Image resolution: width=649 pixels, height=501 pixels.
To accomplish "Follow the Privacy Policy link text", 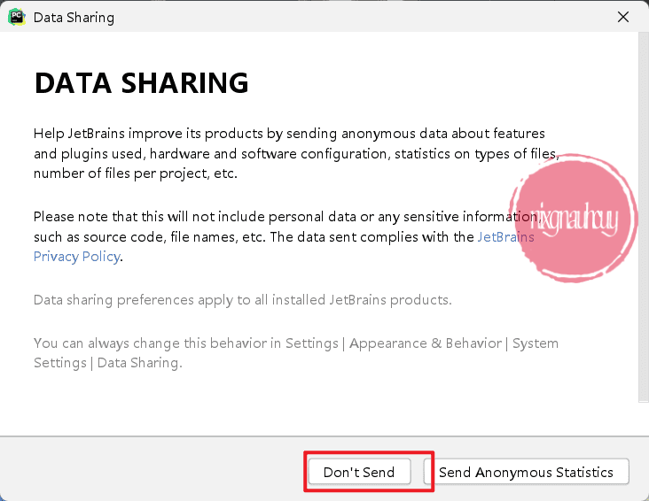I will [76, 257].
